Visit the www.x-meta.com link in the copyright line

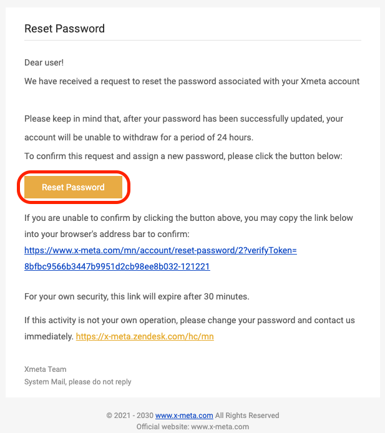click(x=184, y=416)
